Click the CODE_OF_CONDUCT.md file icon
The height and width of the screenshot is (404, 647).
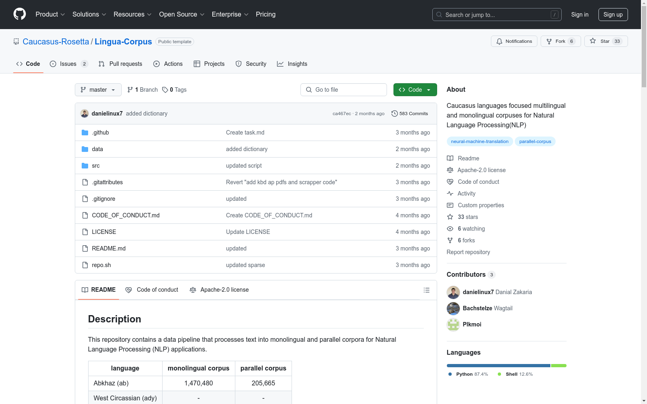pos(85,215)
